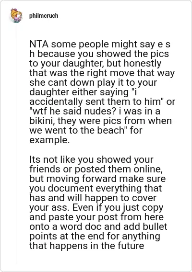The height and width of the screenshot is (272, 192).
Task: Click the text 'onto a word doc and add bullet'
Action: (x=98, y=227)
